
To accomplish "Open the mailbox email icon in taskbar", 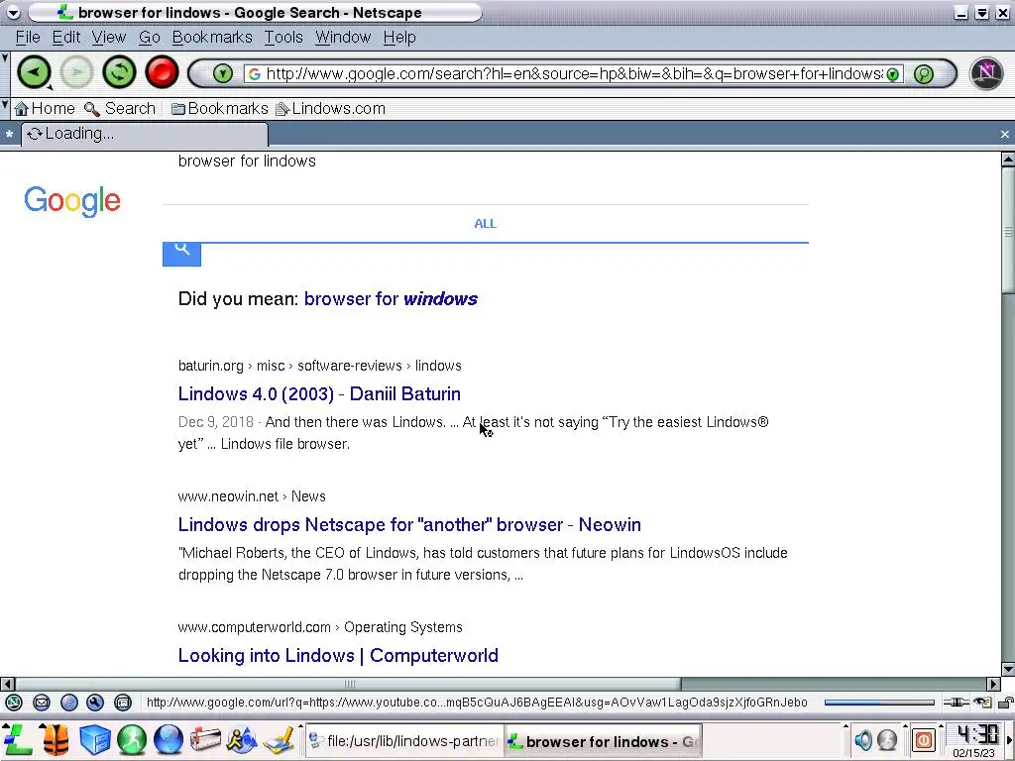I will coord(205,739).
